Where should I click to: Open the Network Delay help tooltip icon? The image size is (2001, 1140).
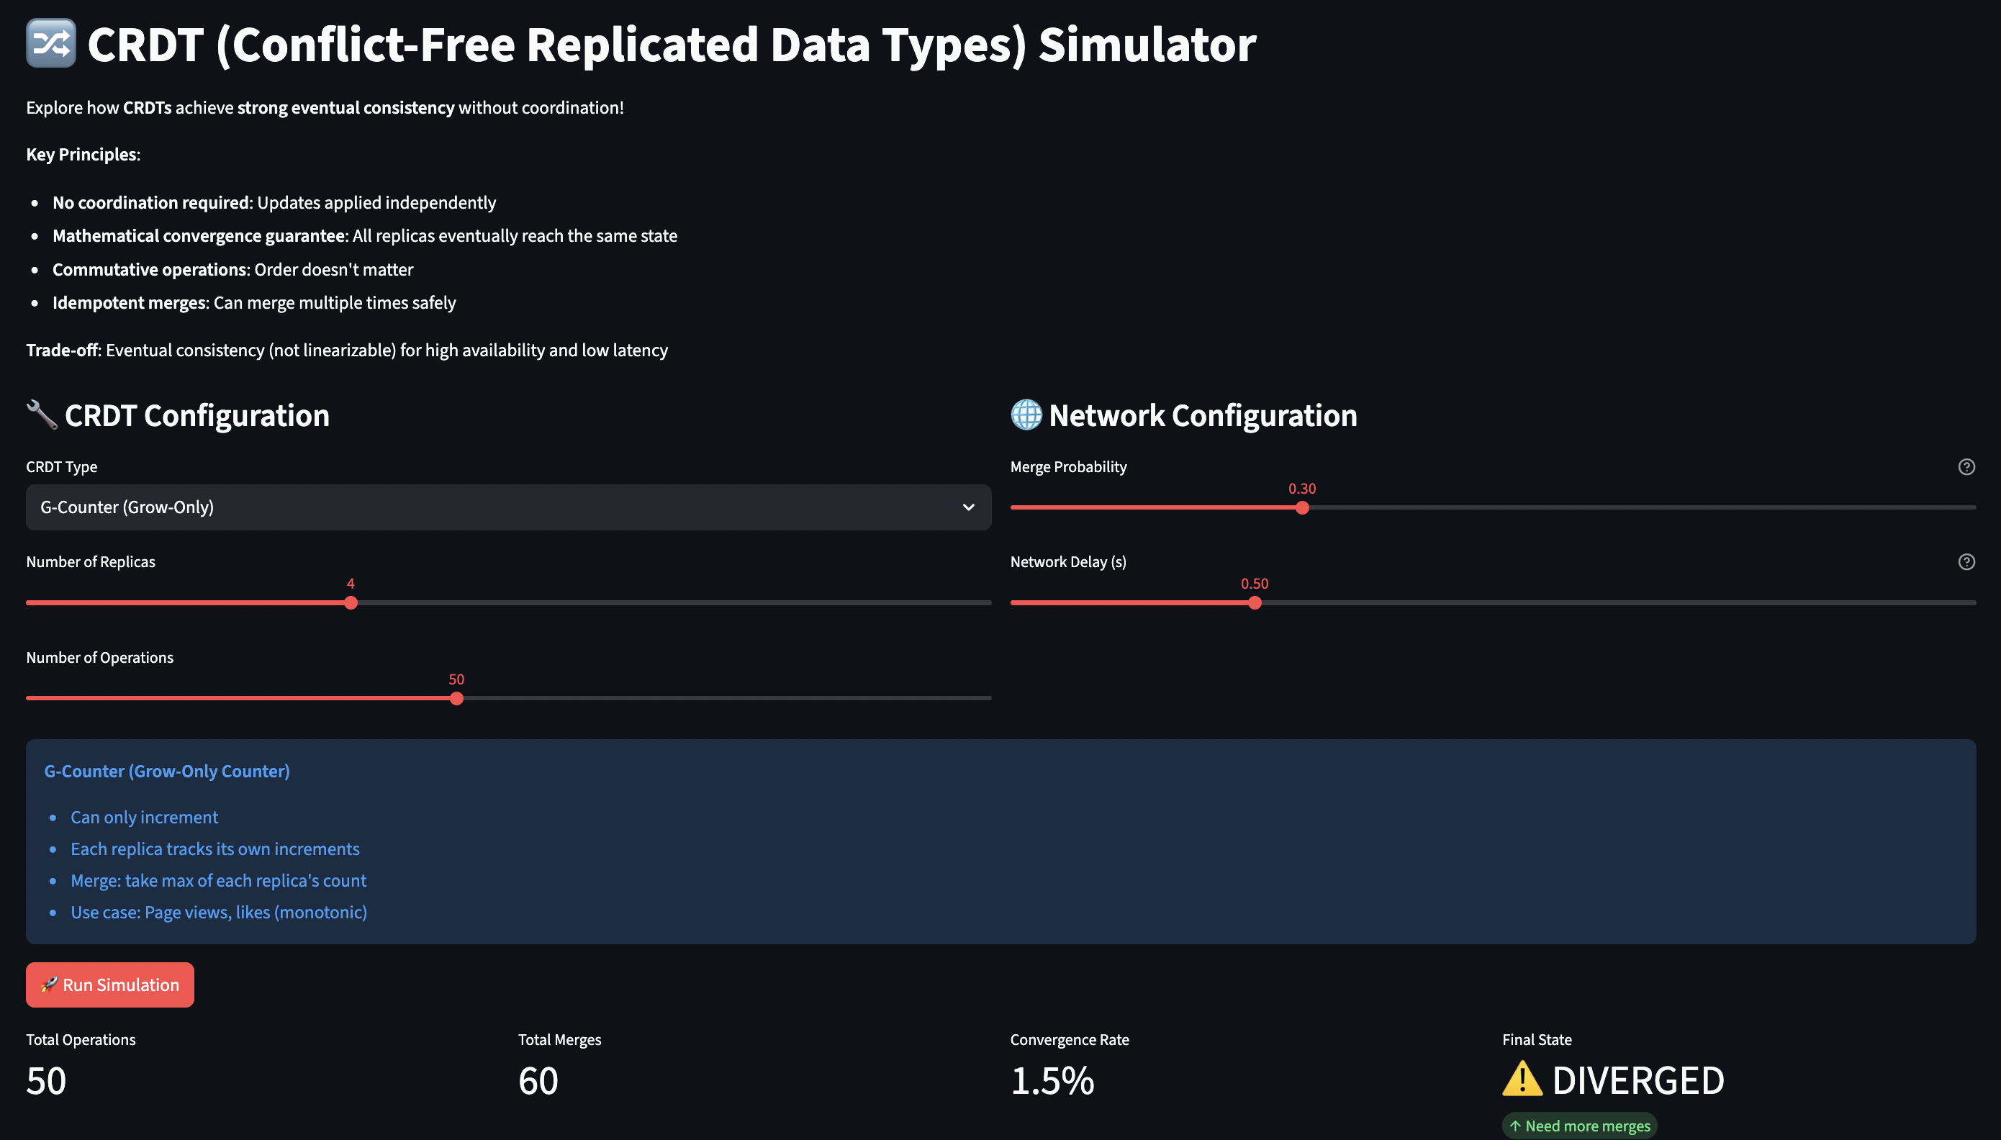(x=1966, y=562)
